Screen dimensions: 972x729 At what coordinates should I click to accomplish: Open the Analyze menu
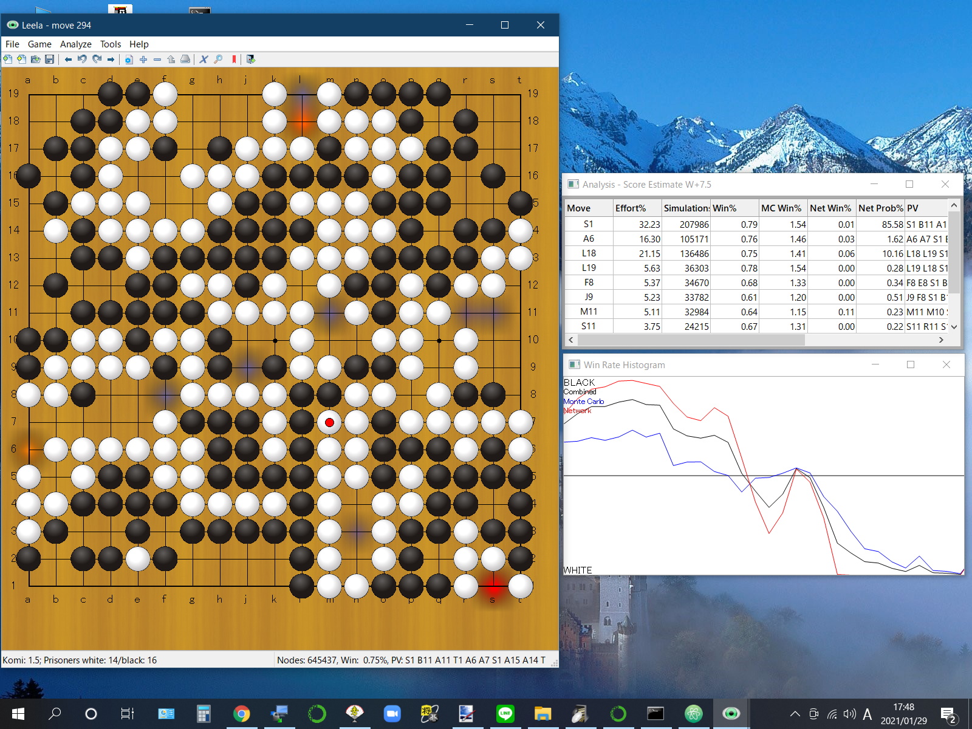pyautogui.click(x=75, y=44)
